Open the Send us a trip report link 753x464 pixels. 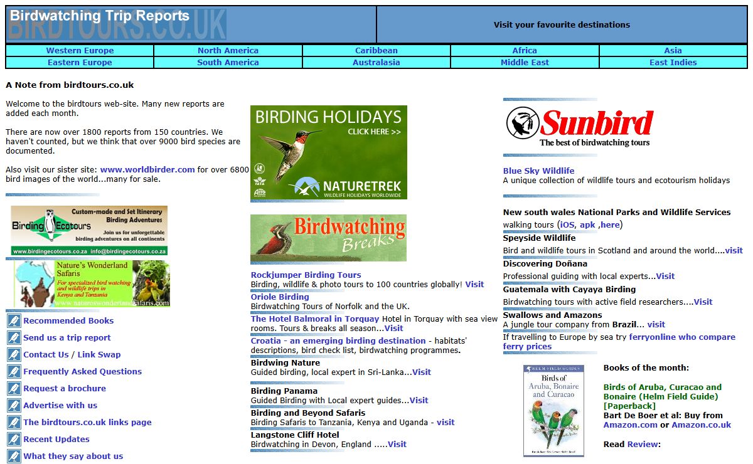(x=67, y=337)
